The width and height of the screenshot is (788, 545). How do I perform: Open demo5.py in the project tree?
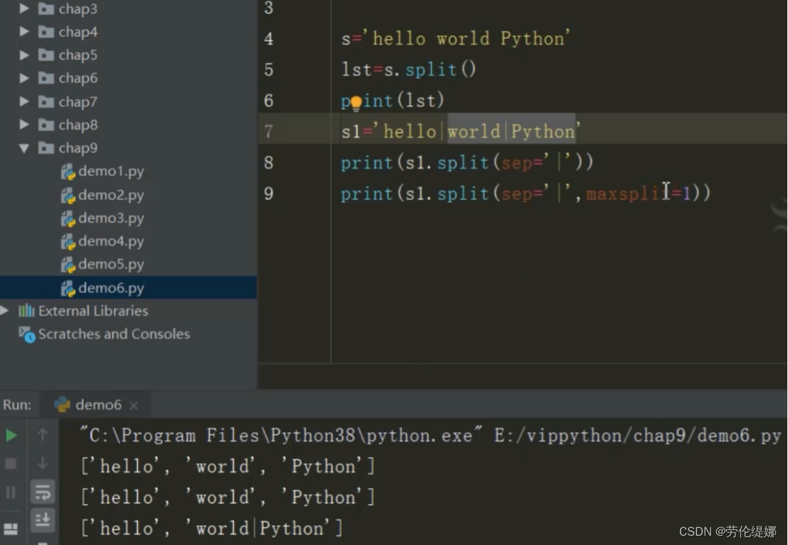(x=111, y=265)
